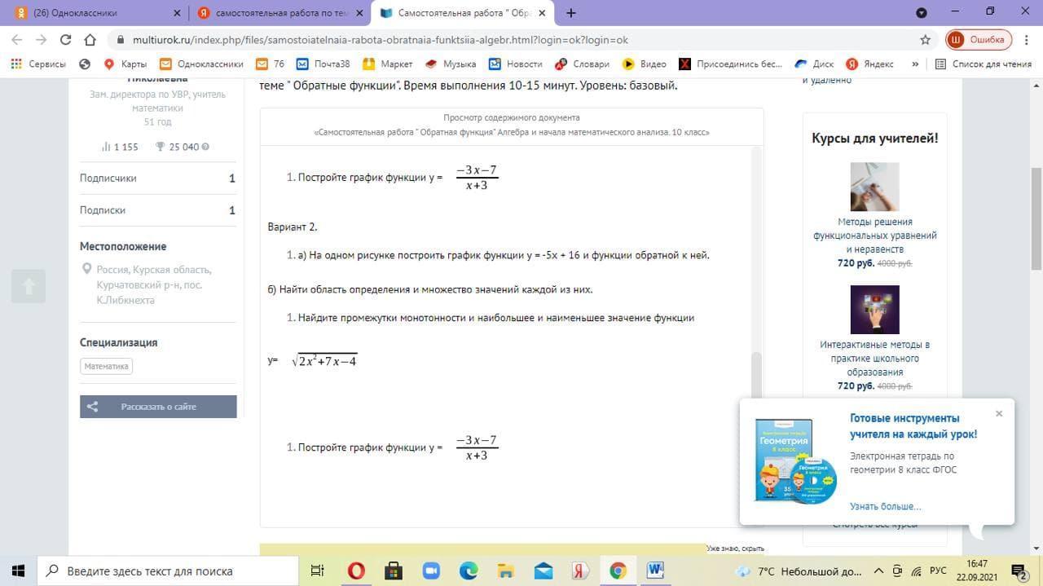Open Task View on the taskbar
This screenshot has width=1043, height=586.
318,571
